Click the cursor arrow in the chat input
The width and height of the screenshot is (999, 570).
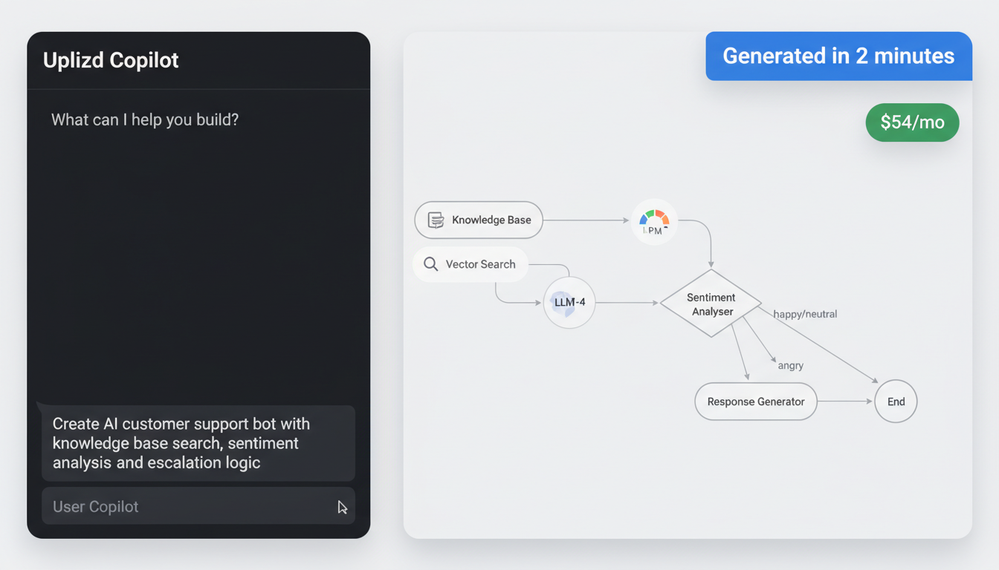point(343,507)
